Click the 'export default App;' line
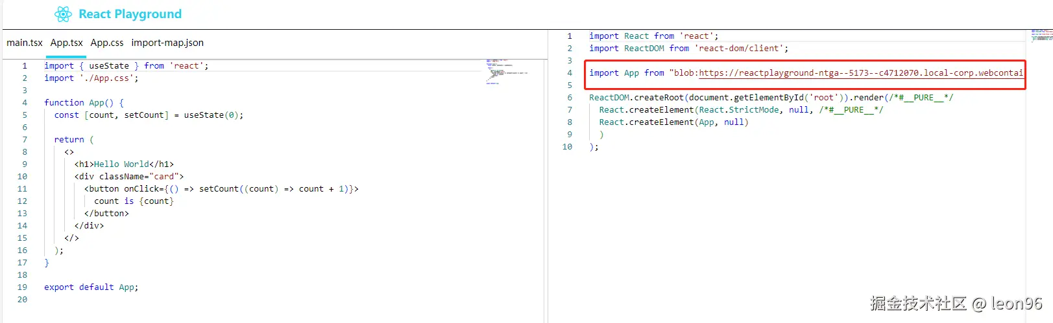Image resolution: width=1053 pixels, height=323 pixels. (x=91, y=287)
